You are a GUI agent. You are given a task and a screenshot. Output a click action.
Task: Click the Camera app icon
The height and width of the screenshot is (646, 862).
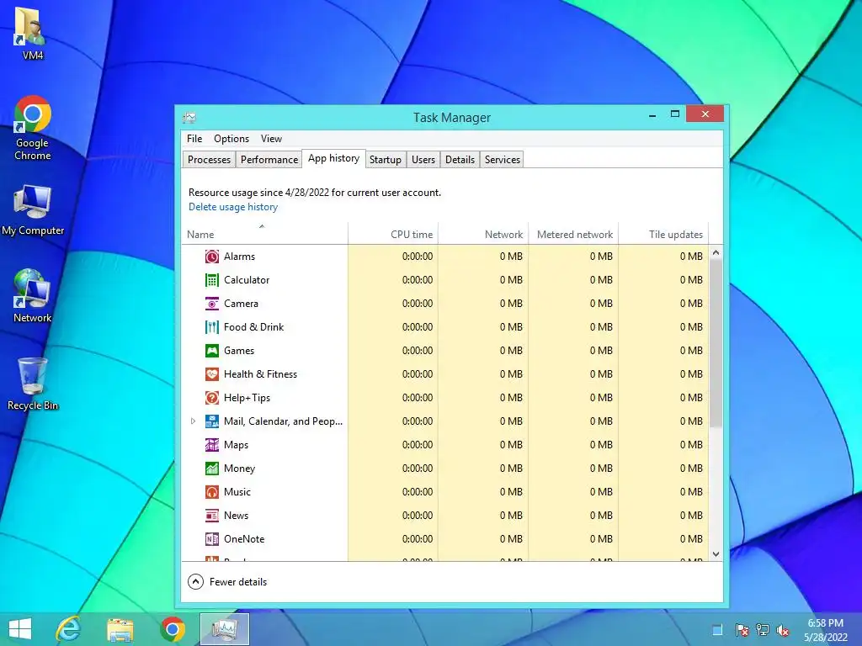click(211, 304)
